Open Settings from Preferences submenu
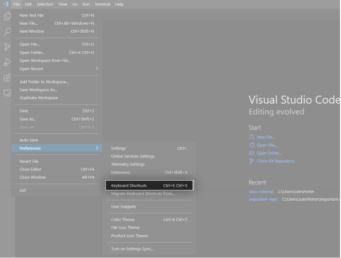 pos(149,148)
